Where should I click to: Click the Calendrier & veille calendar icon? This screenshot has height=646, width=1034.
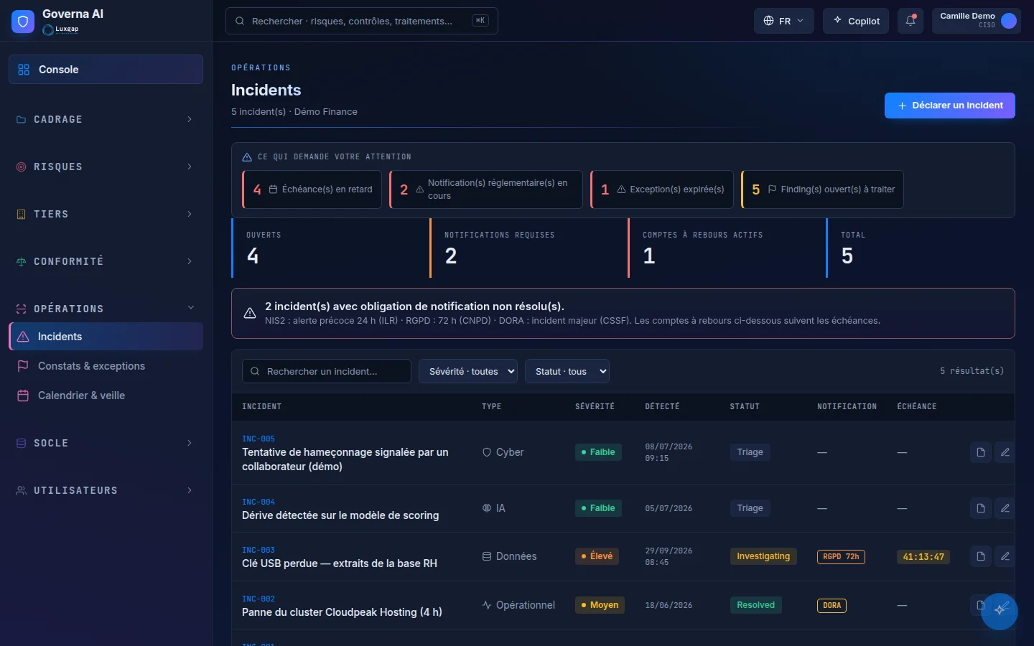(23, 395)
